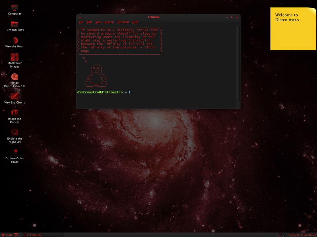Open the Image the Planets icon
Screen dimensions: 317x237
(15, 113)
